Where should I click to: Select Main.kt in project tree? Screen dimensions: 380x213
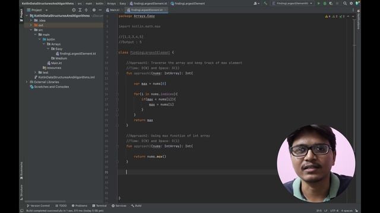click(x=55, y=63)
